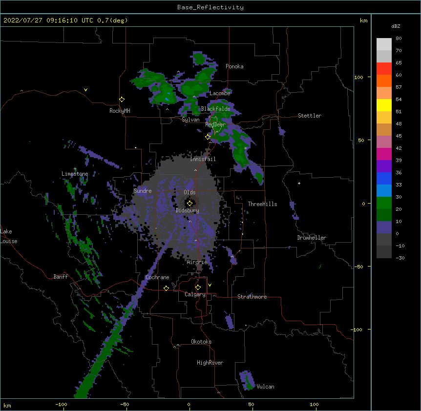Click the Okotoks town label
The image size is (421, 411).
coord(201,342)
